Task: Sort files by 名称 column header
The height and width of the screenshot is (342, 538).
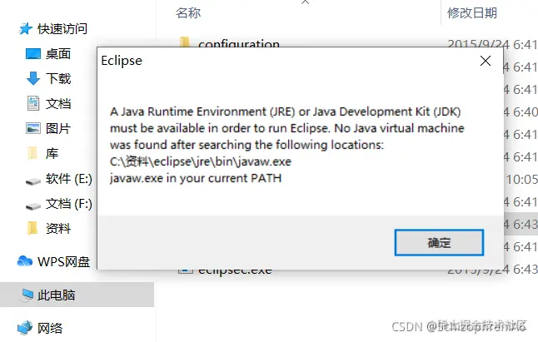Action: point(188,13)
